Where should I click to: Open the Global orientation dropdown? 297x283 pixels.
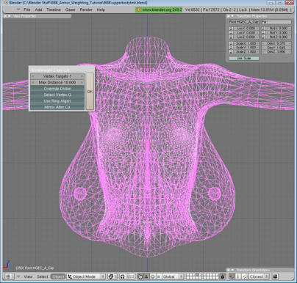coord(173,276)
